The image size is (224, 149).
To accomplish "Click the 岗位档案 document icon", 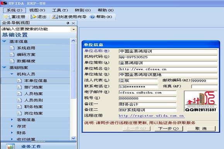I will pos(19,113).
